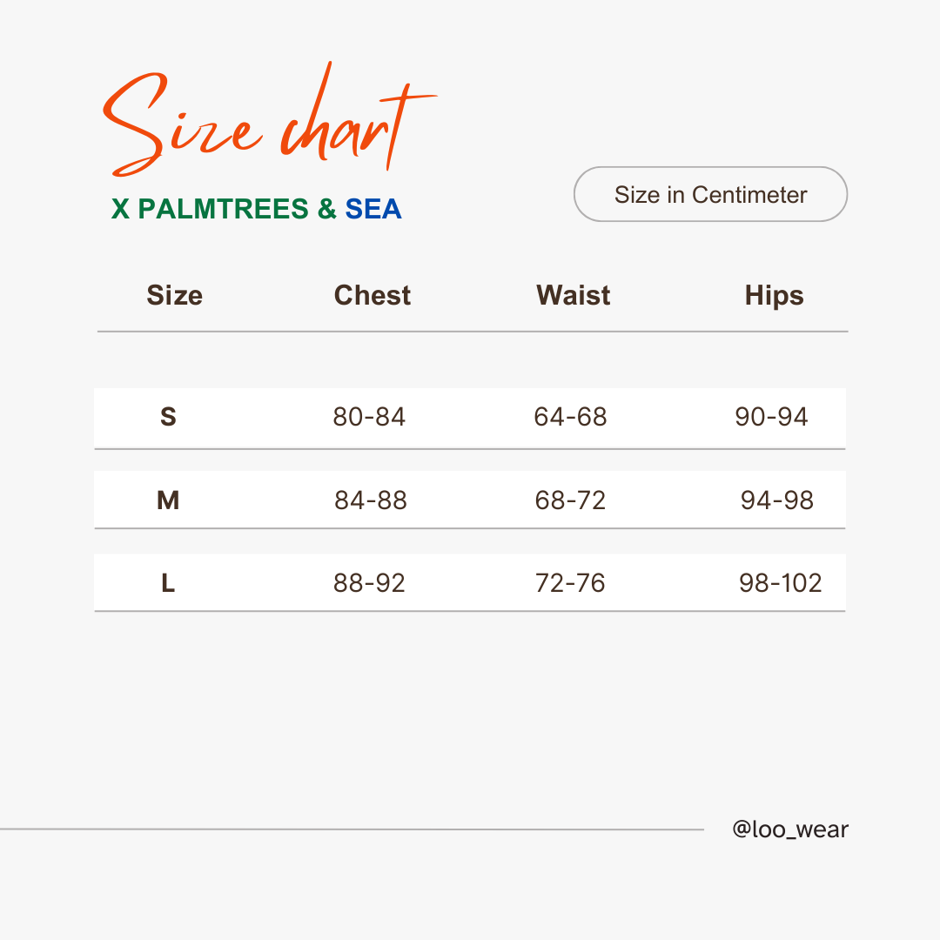This screenshot has height=940, width=940.
Task: Click the Size in Centimeter pill
Action: 710,194
